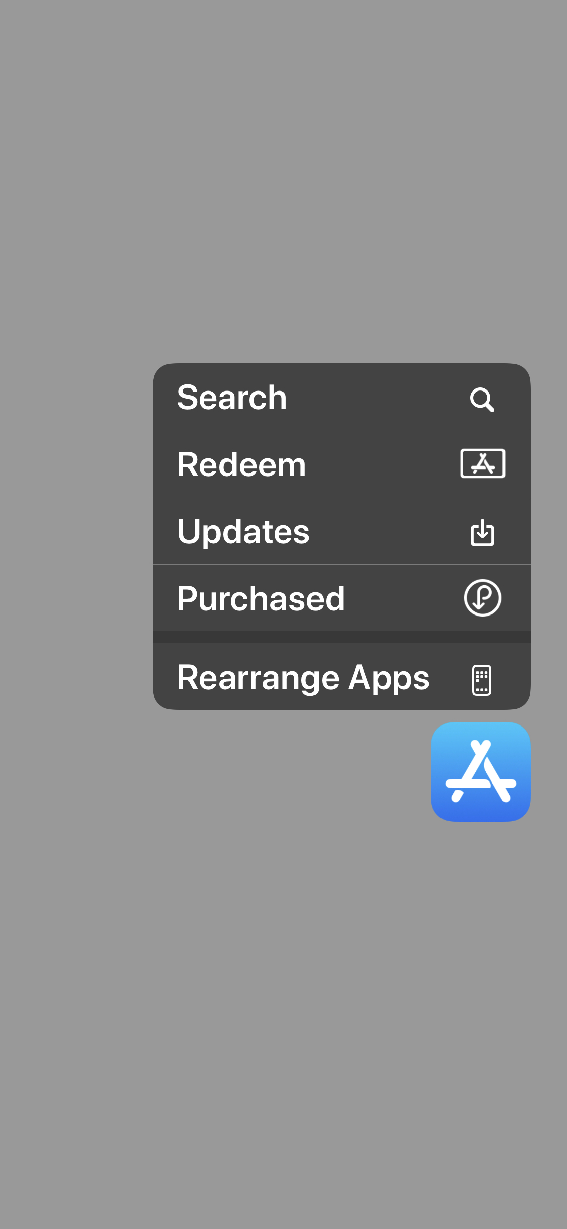567x1229 pixels.
Task: Open the App Store app icon
Action: pyautogui.click(x=481, y=771)
